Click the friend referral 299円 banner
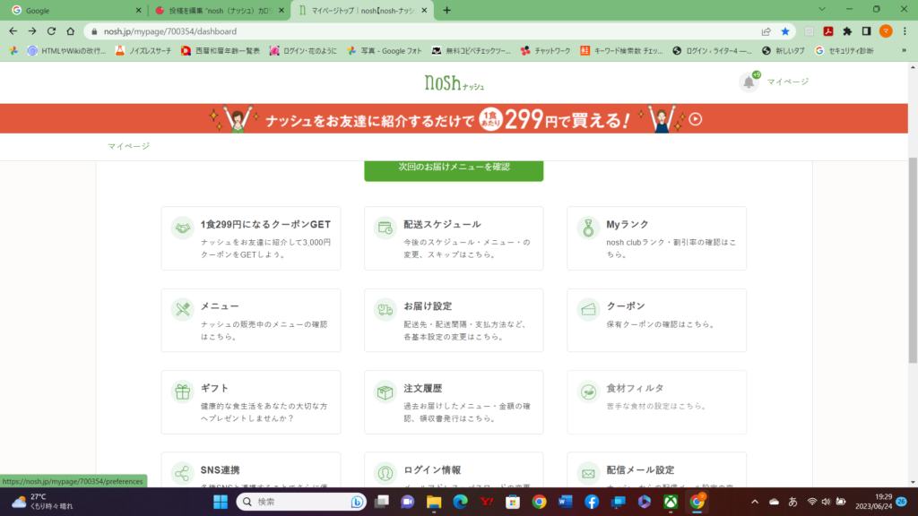Image resolution: width=918 pixels, height=516 pixels. [454, 119]
